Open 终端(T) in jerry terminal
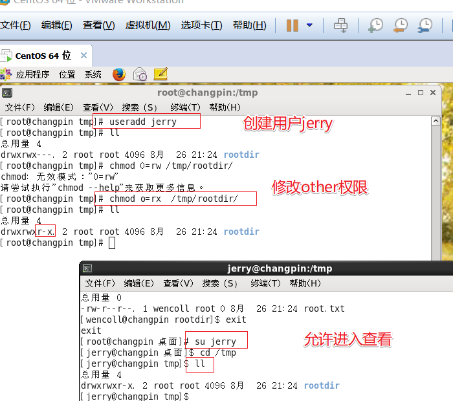The image size is (453, 401). coord(265,283)
